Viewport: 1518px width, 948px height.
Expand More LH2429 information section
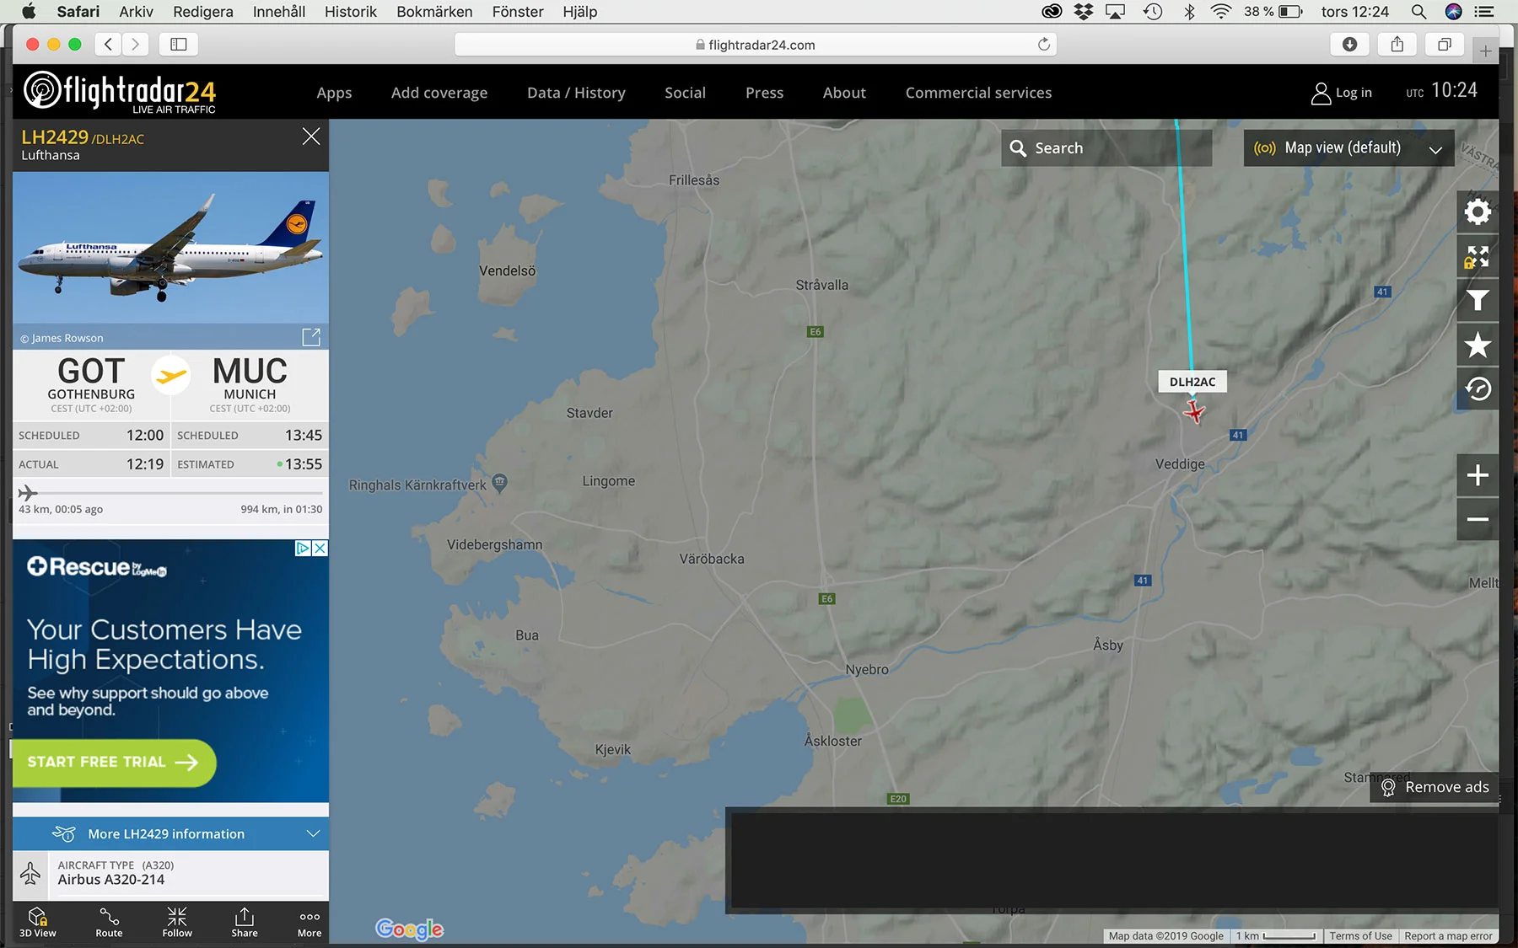pos(170,833)
